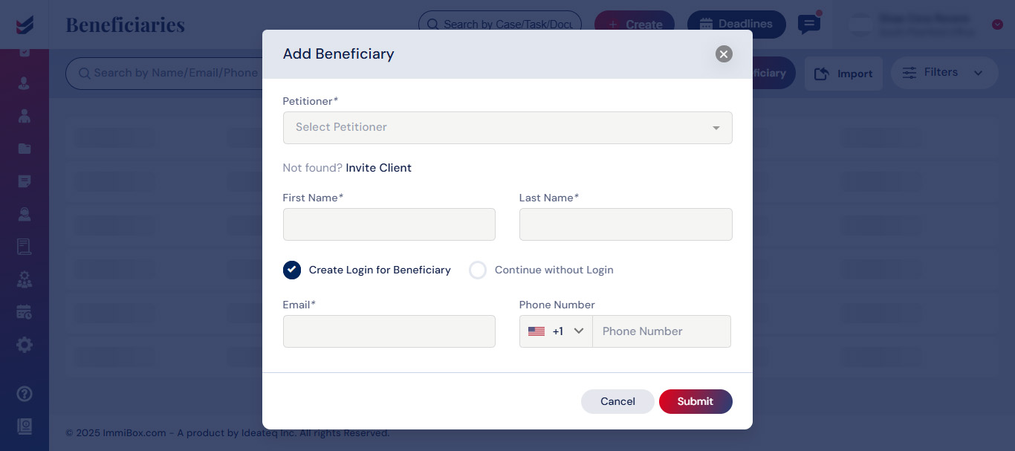Focus the Last Name field
This screenshot has width=1015, height=451.
(626, 224)
